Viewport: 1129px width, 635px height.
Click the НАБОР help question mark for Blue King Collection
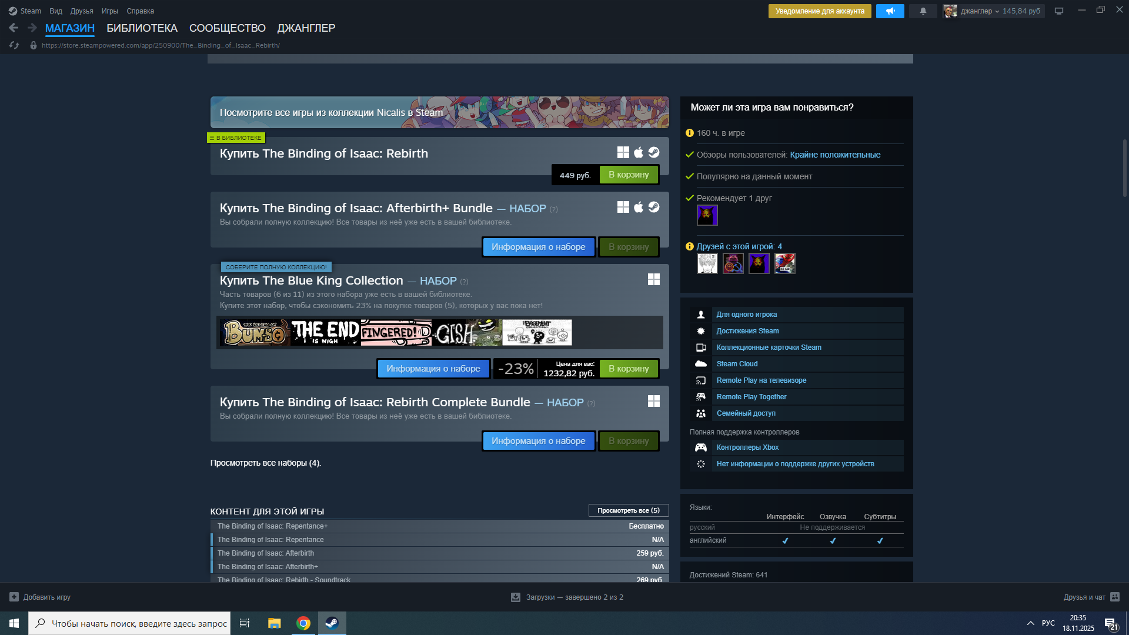(x=464, y=282)
